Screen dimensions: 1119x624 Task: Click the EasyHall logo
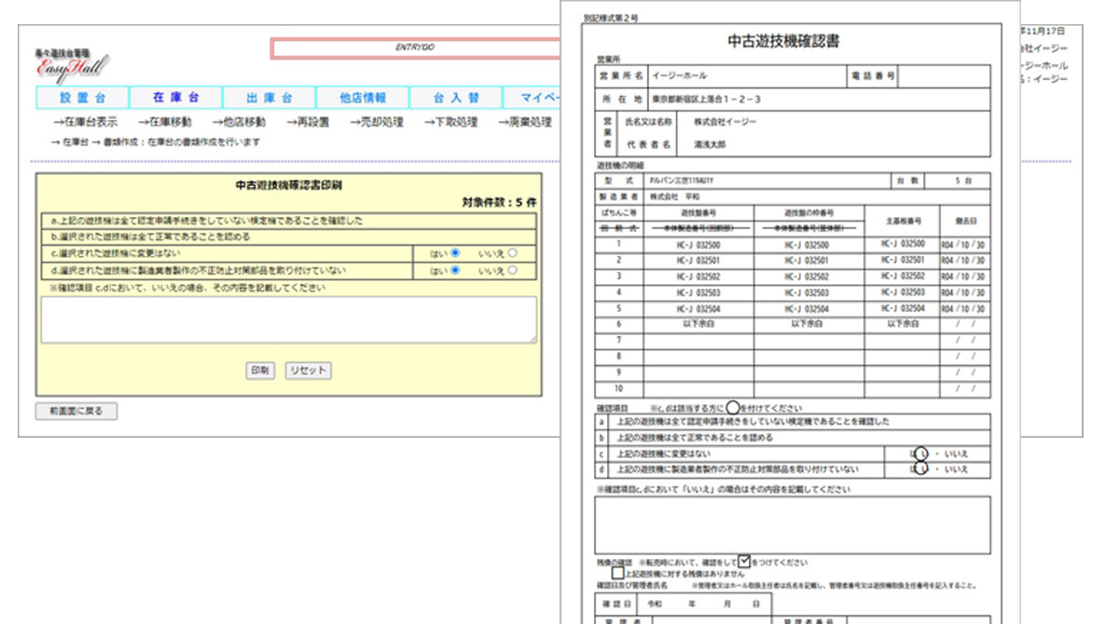click(73, 67)
